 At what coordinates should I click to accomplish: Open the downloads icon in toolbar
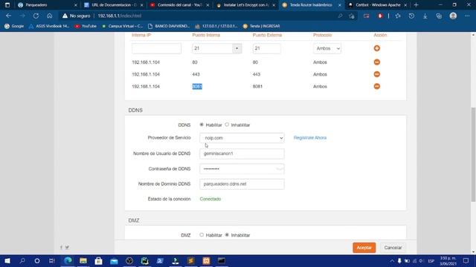coord(425,16)
